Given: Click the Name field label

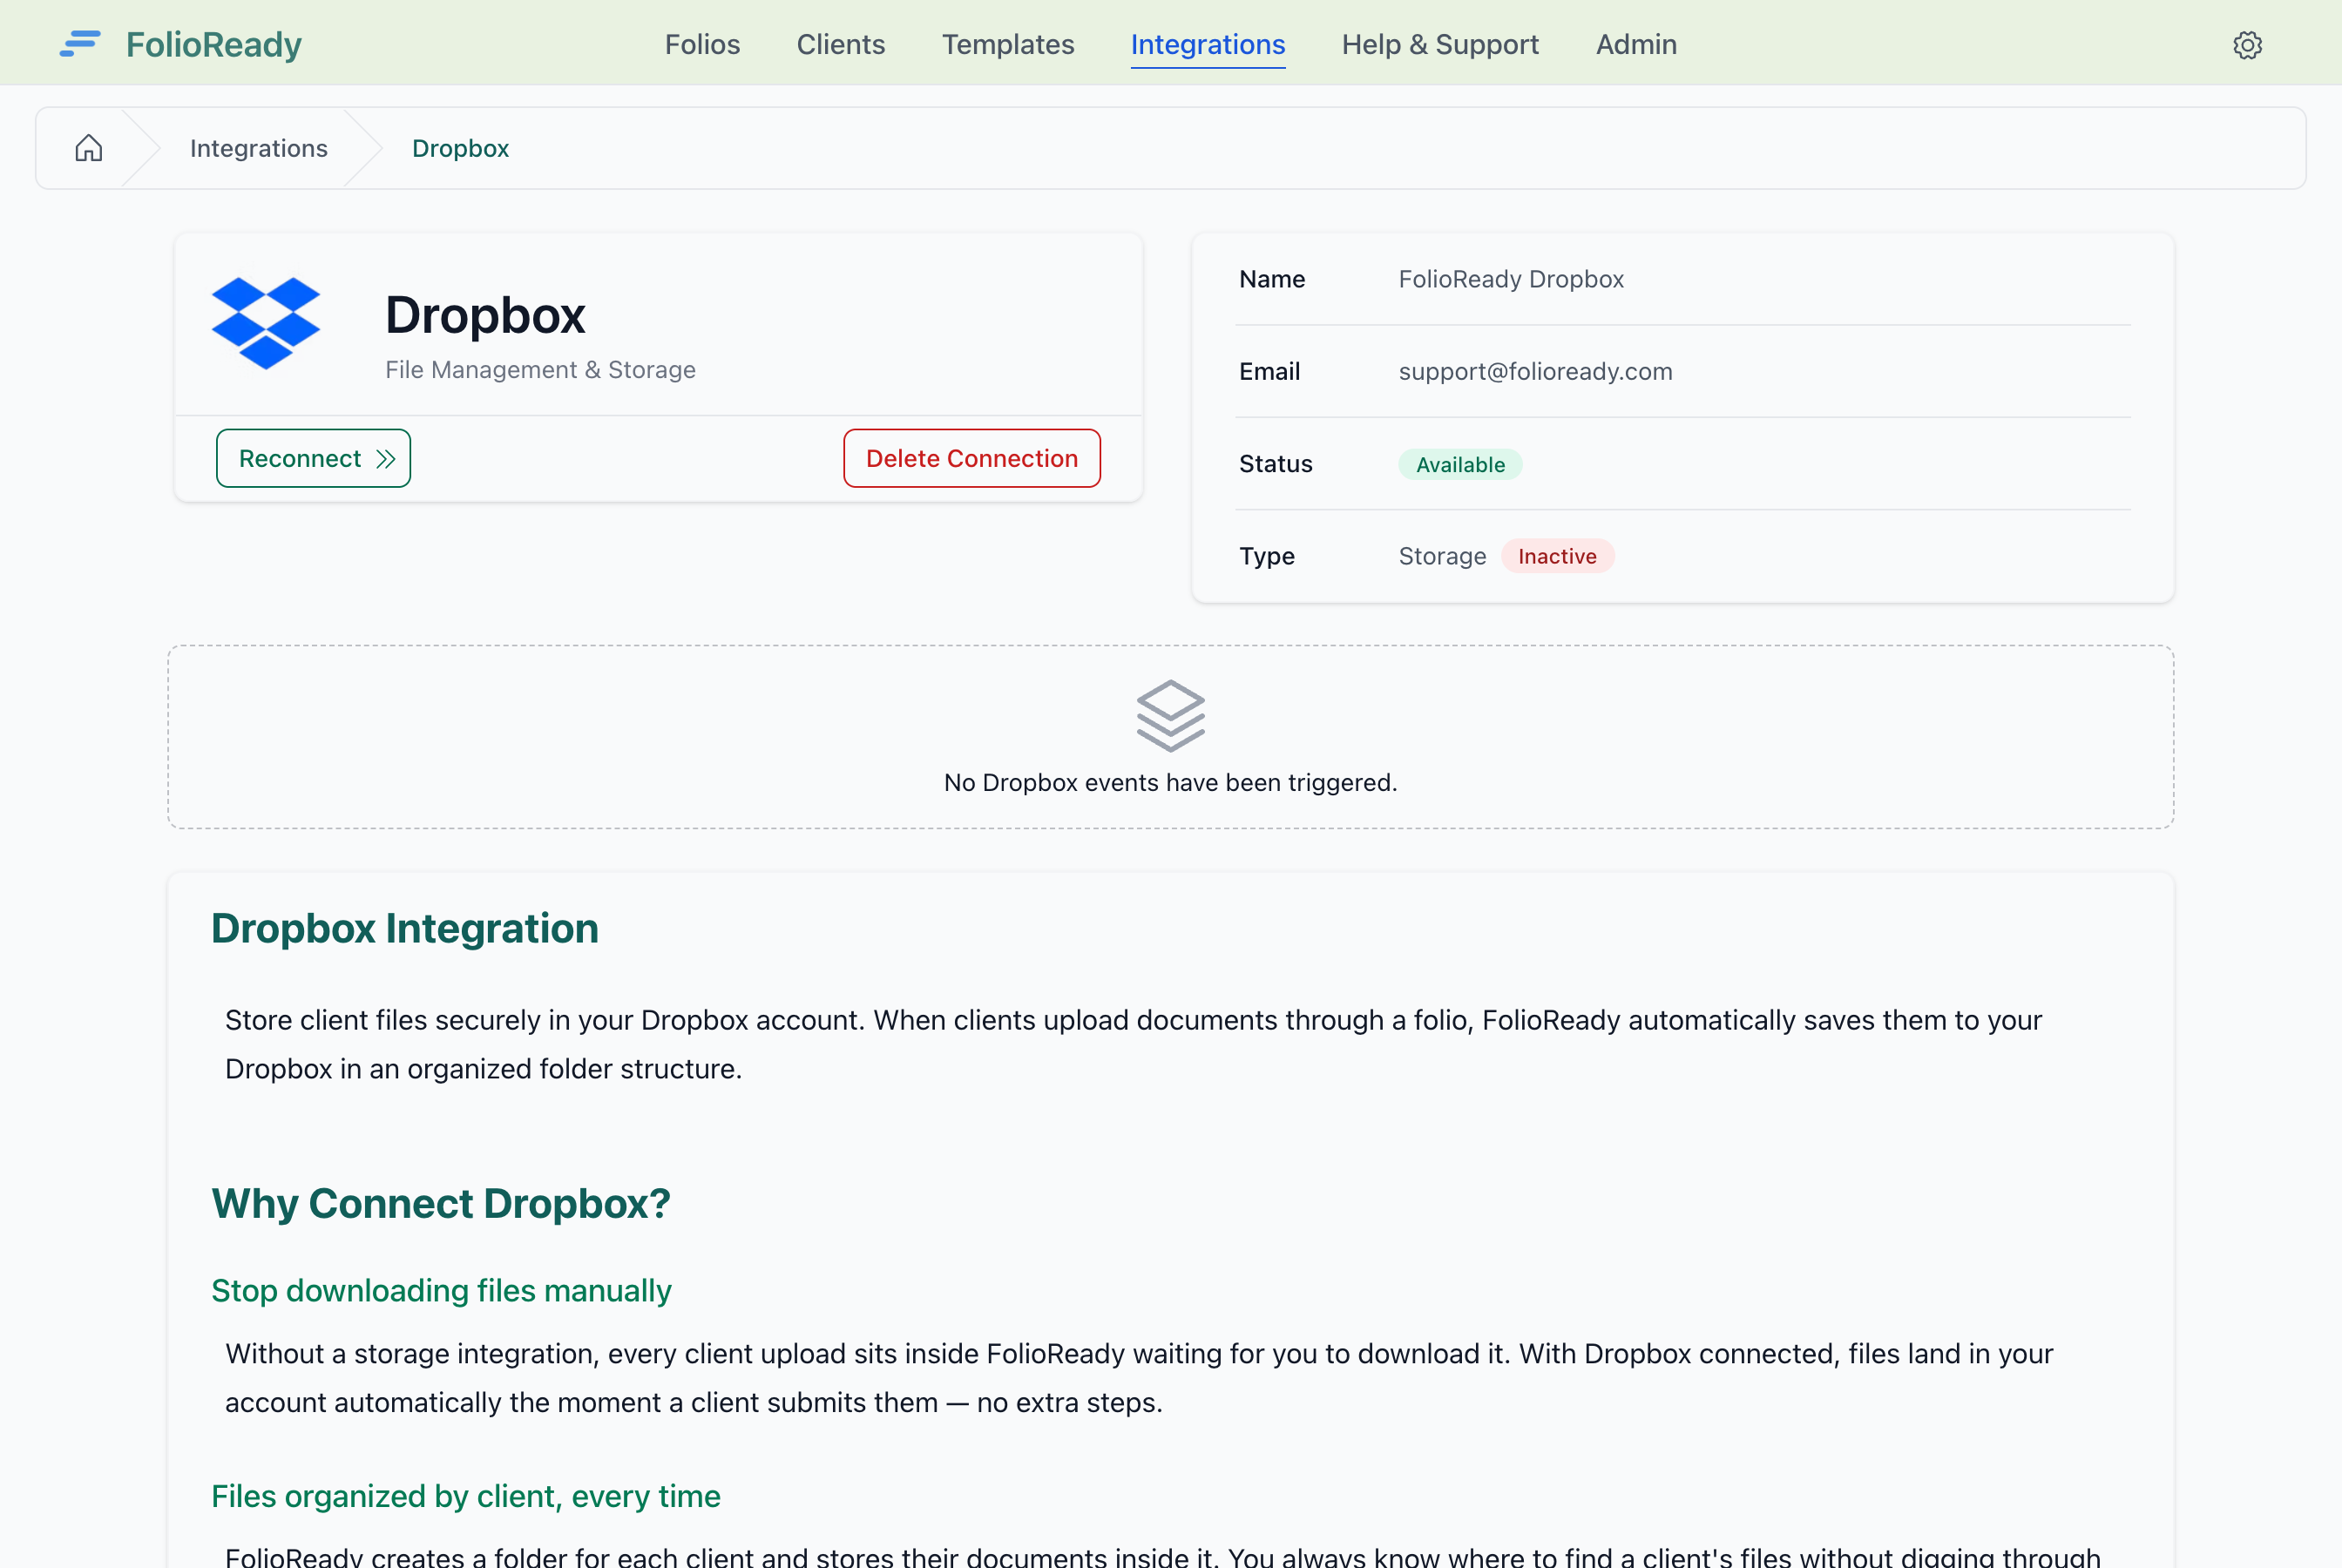Looking at the screenshot, I should pos(1272,279).
